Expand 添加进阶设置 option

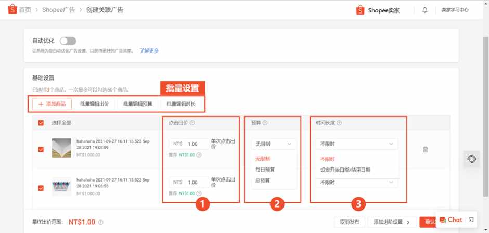click(392, 222)
